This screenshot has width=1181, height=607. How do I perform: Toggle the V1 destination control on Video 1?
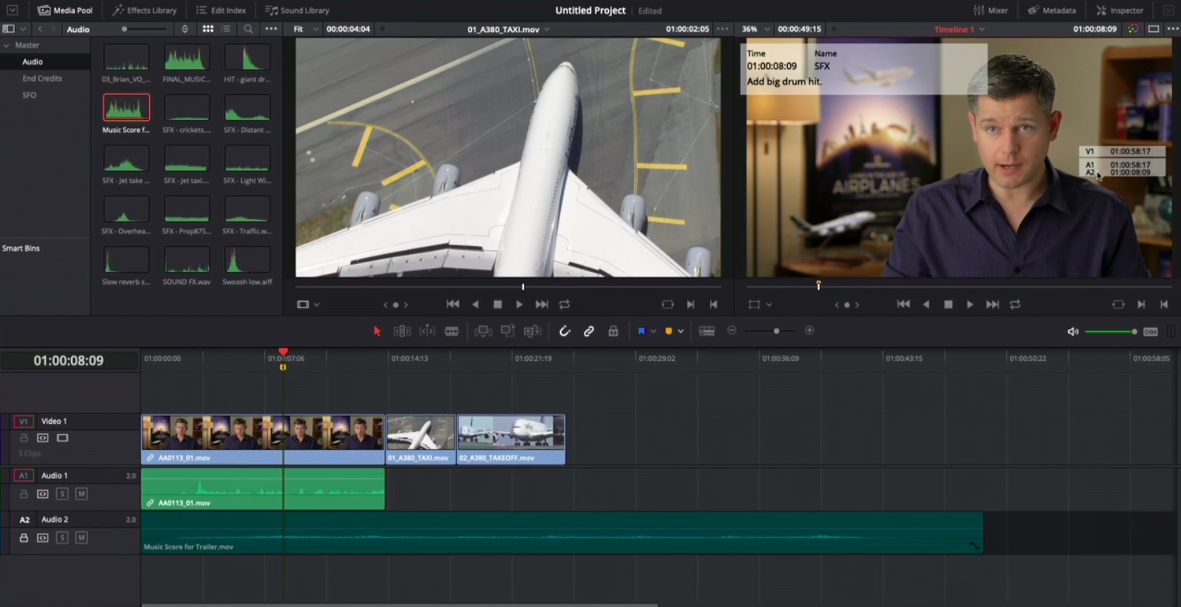coord(24,421)
